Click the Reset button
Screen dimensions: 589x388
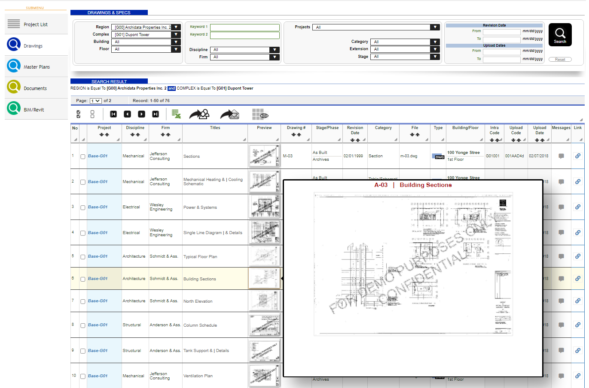point(560,59)
